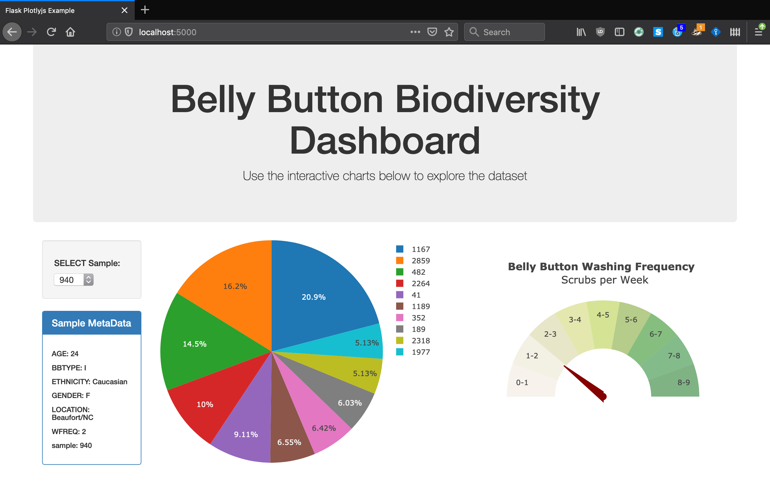Show site information icon in address bar
This screenshot has width=770, height=481.
(116, 32)
